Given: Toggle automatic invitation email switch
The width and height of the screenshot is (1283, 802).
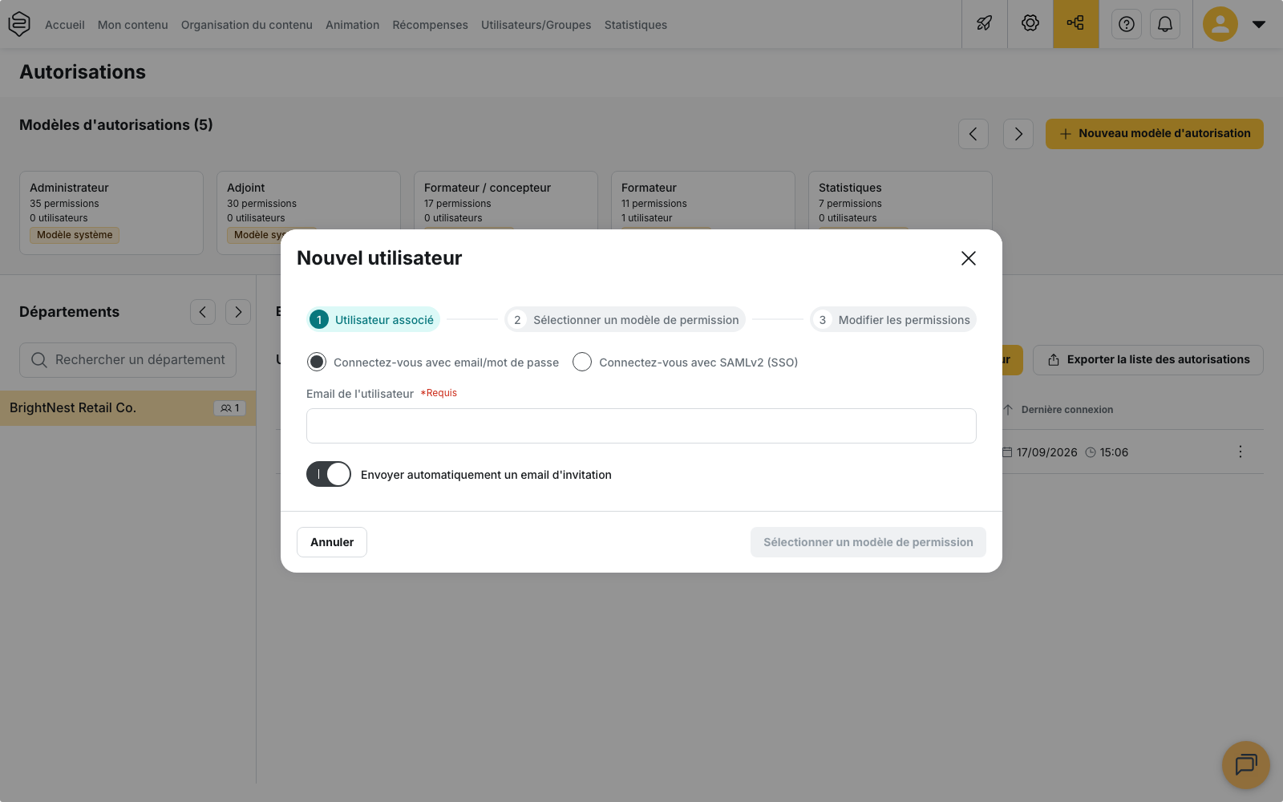Looking at the screenshot, I should [329, 474].
